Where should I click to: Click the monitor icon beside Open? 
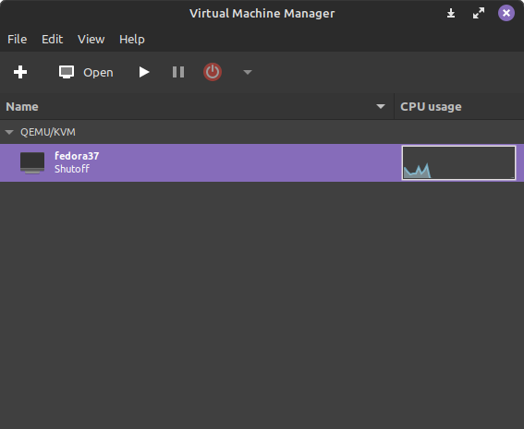pyautogui.click(x=67, y=72)
